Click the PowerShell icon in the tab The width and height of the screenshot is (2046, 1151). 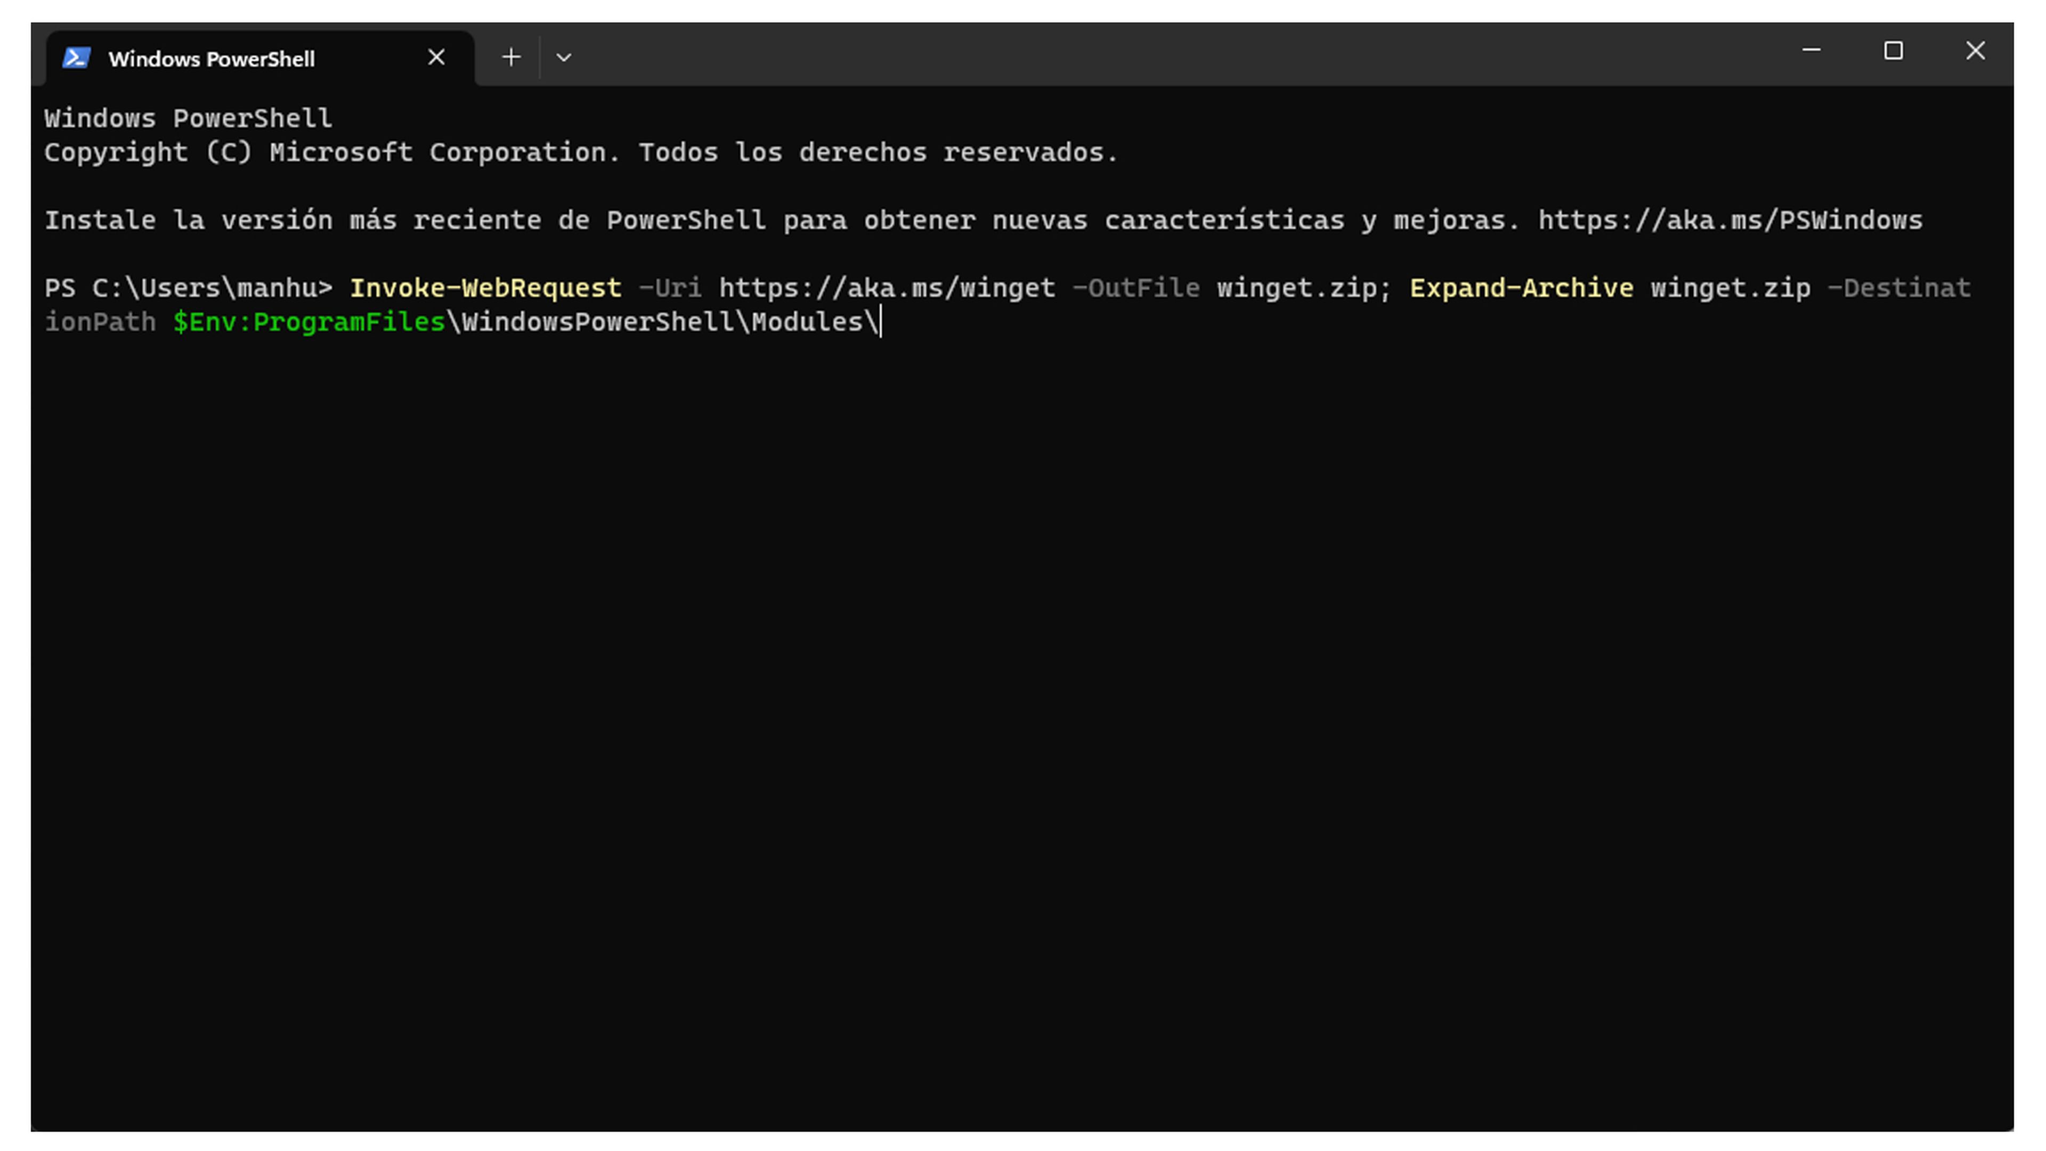(76, 58)
